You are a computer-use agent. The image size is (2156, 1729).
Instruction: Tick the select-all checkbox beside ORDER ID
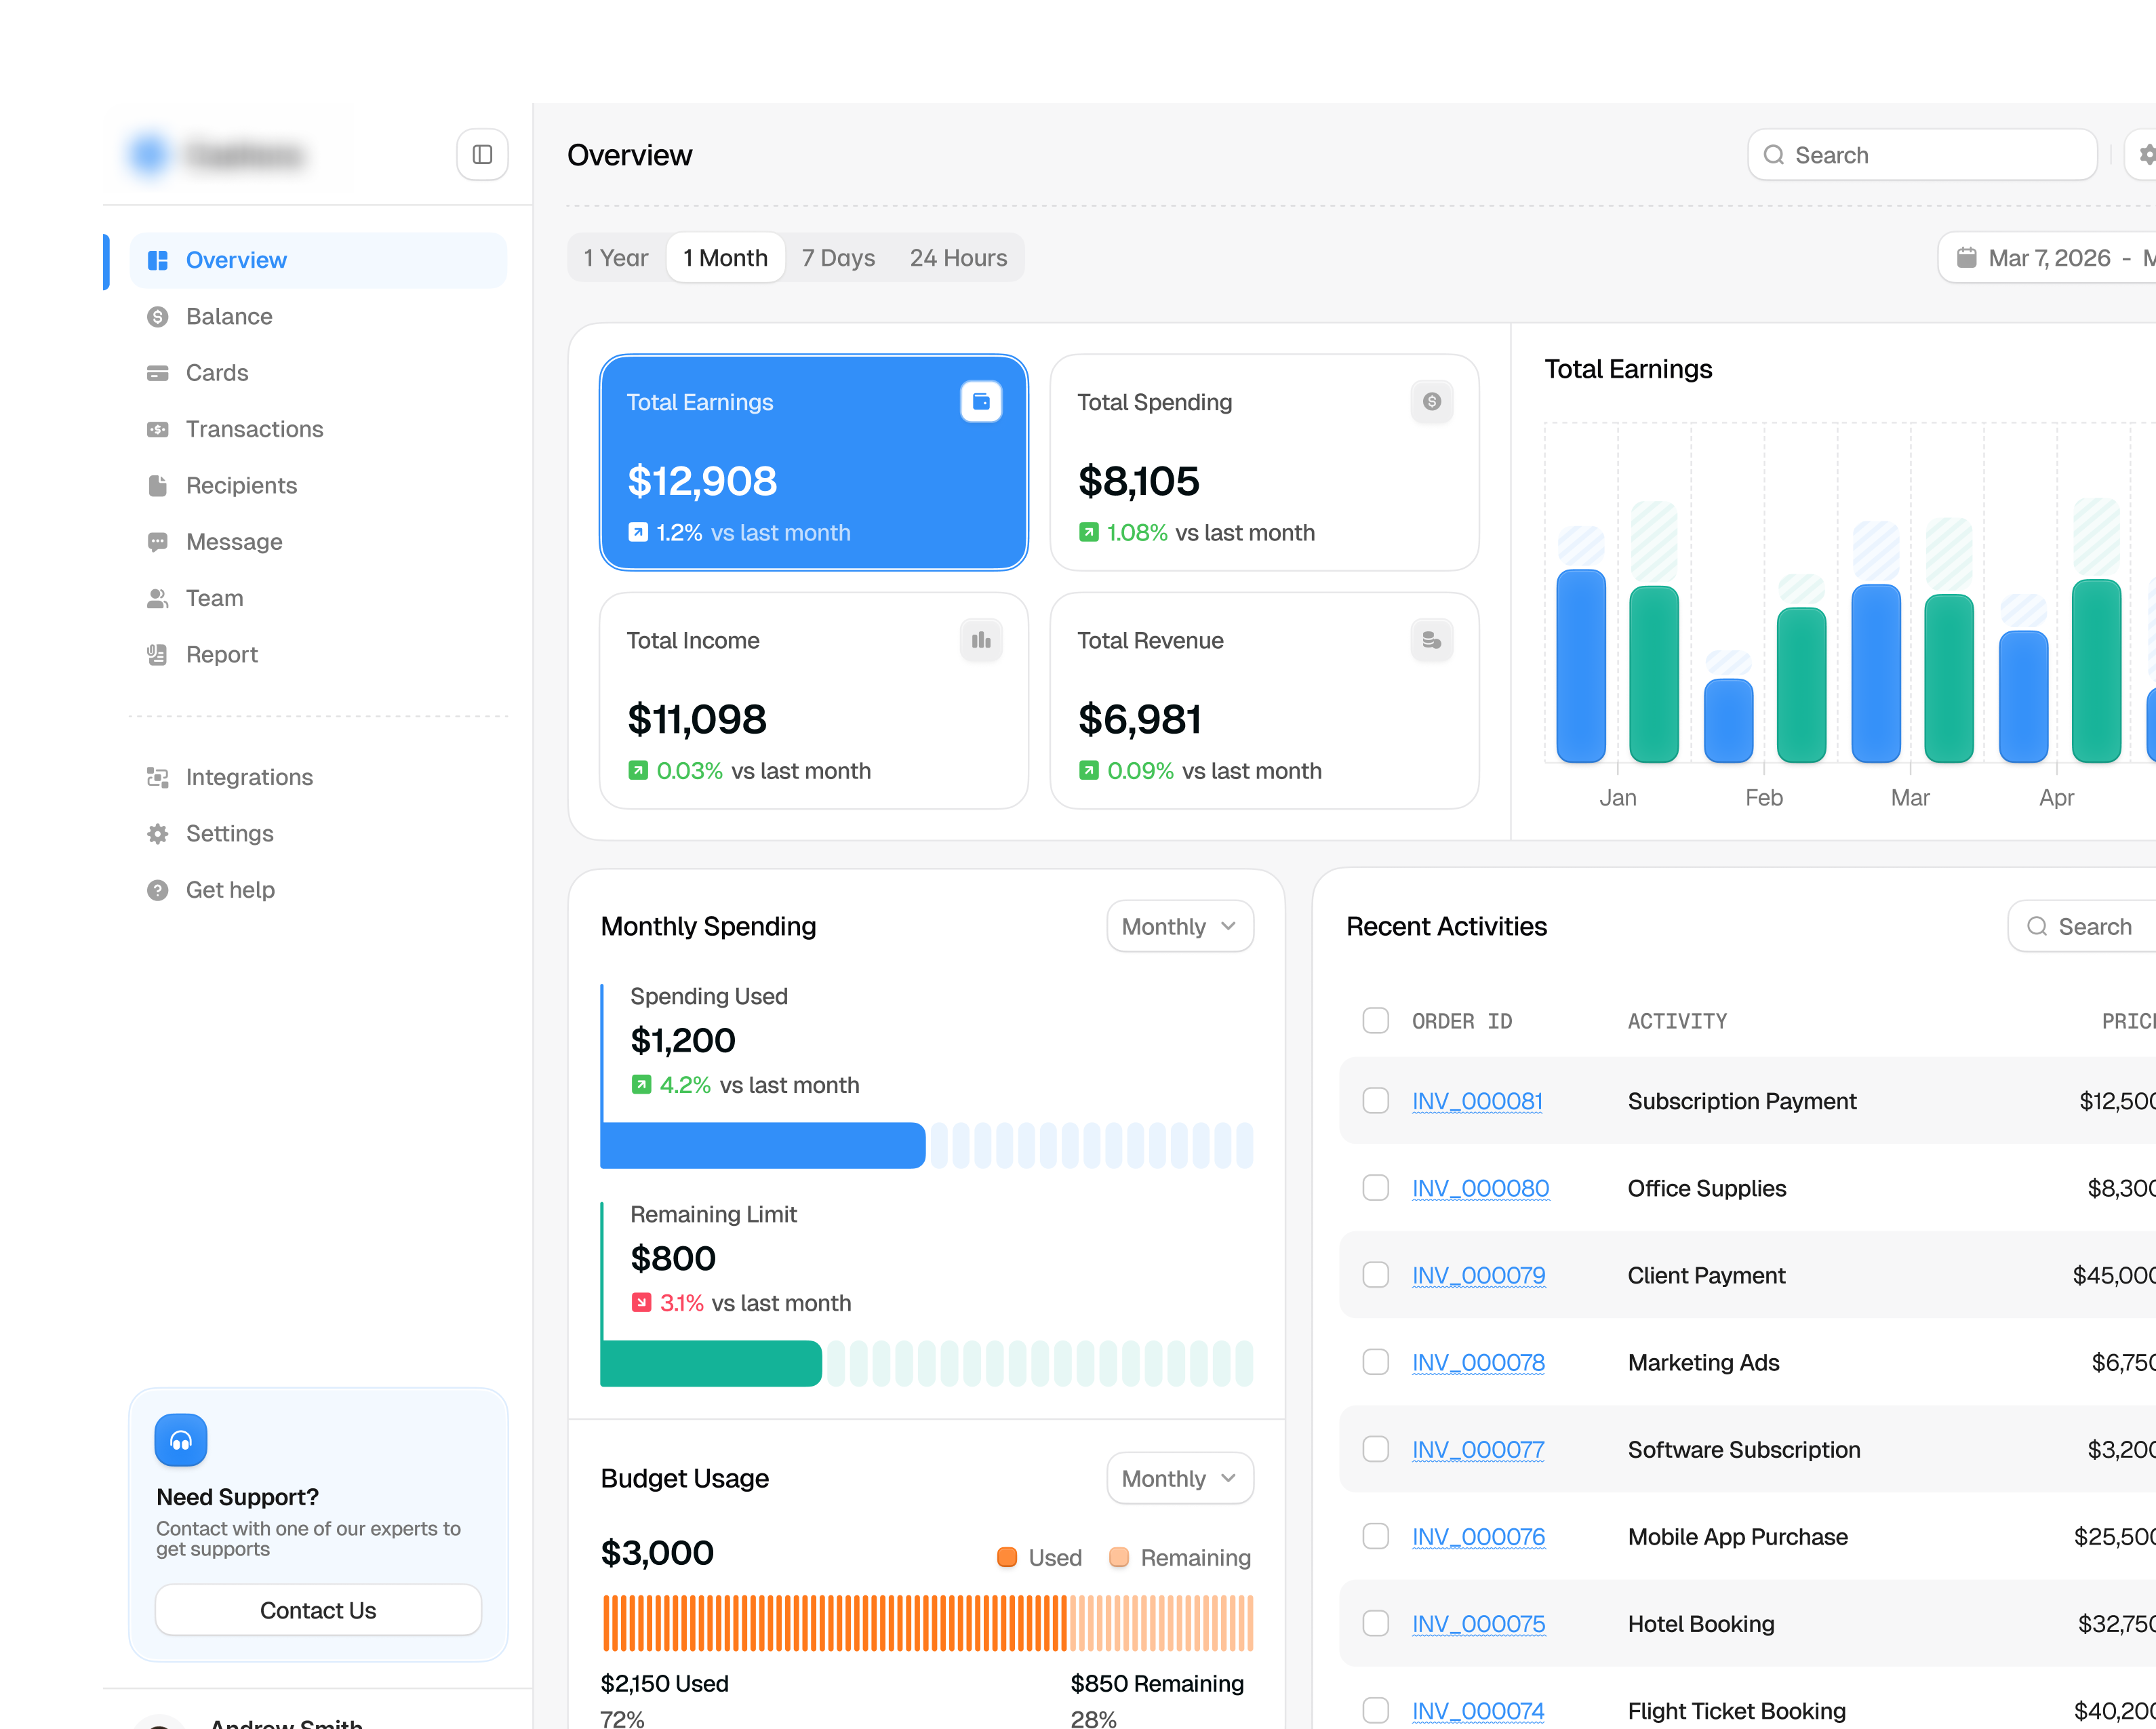pyautogui.click(x=1376, y=1020)
